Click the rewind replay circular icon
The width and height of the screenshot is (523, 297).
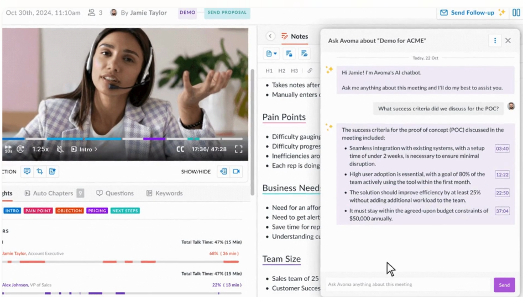pyautogui.click(x=20, y=149)
